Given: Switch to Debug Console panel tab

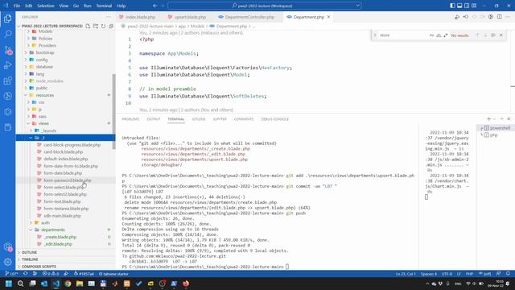Looking at the screenshot, I should coord(274,119).
